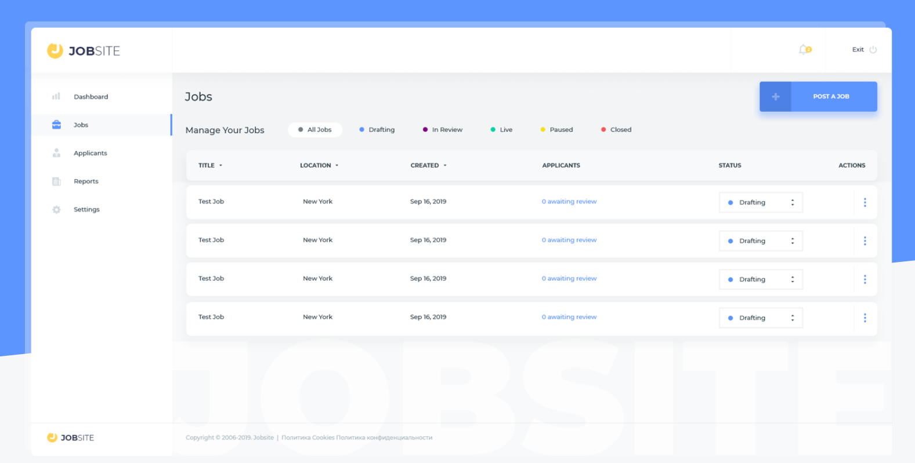Image resolution: width=915 pixels, height=463 pixels.
Task: Open first row's 0 awaiting review link
Action: pyautogui.click(x=569, y=202)
